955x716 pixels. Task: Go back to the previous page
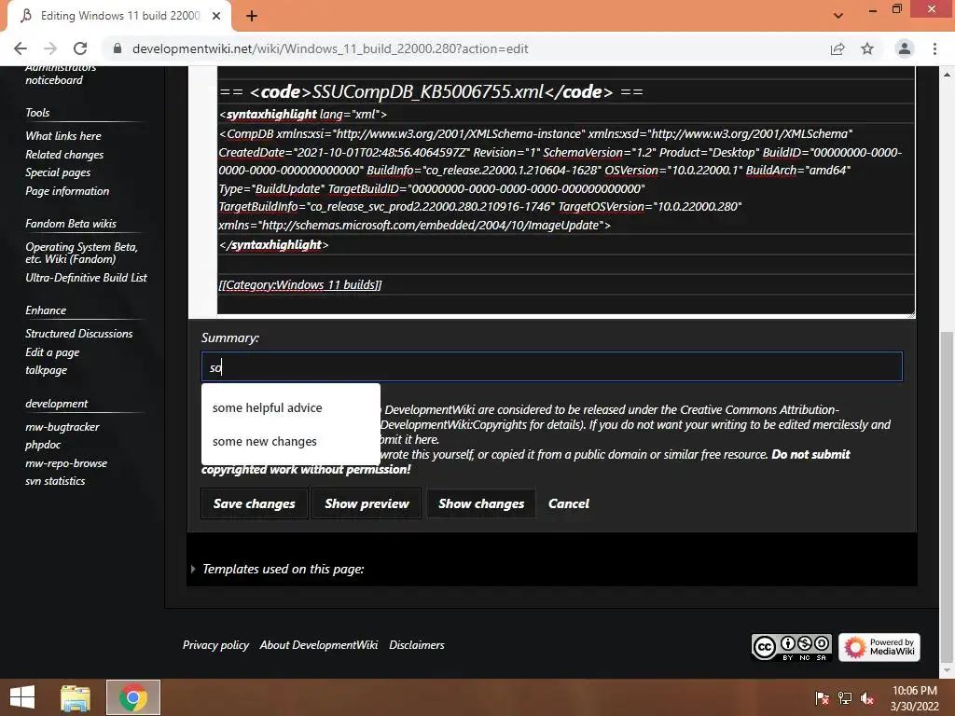(x=21, y=48)
